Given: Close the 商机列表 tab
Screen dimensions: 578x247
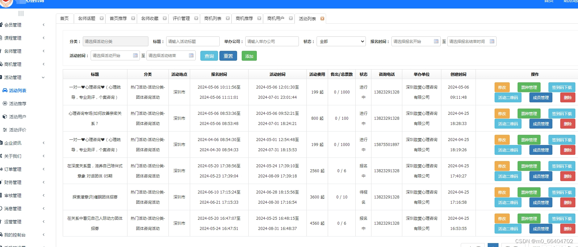Looking at the screenshot, I should click(228, 18).
